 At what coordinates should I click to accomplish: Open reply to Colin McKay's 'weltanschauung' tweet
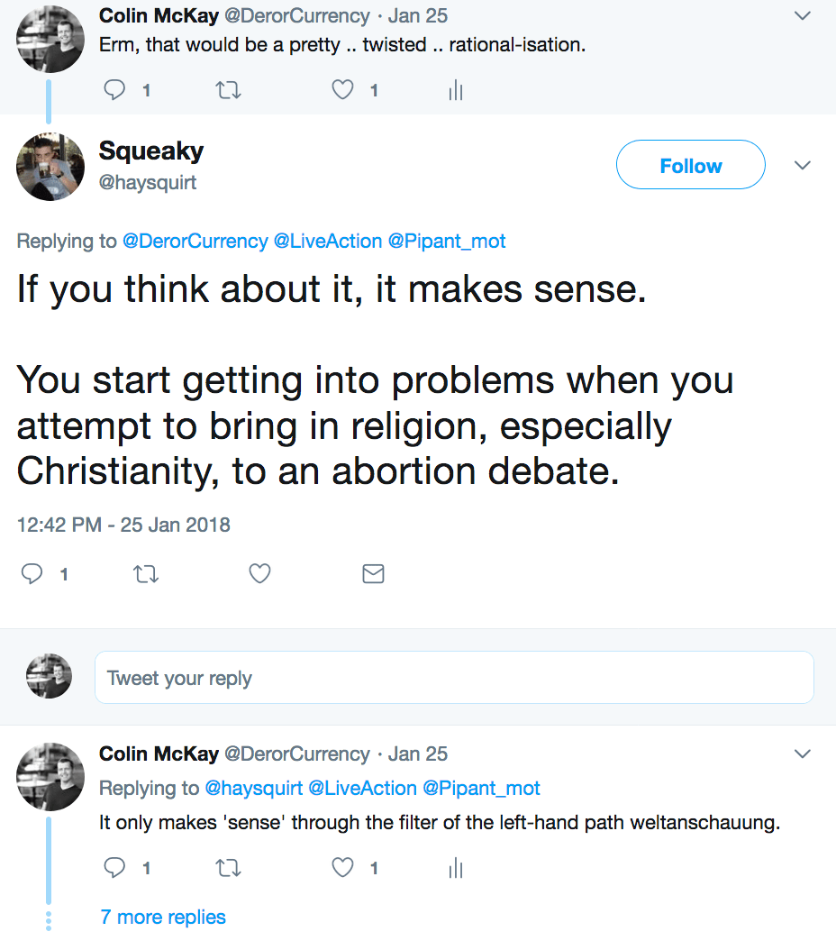114,868
